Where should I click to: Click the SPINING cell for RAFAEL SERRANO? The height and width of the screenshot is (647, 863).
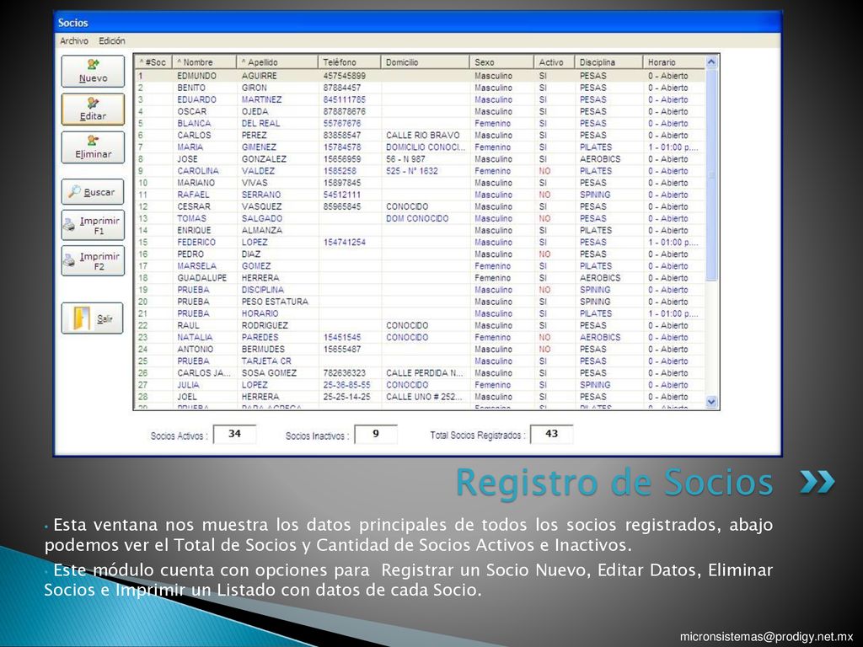pyautogui.click(x=595, y=195)
